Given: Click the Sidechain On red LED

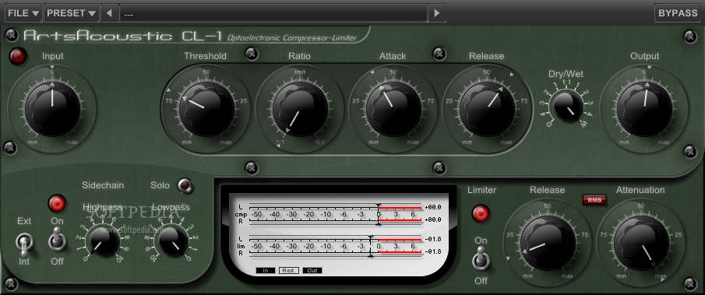Looking at the screenshot, I should tap(57, 203).
